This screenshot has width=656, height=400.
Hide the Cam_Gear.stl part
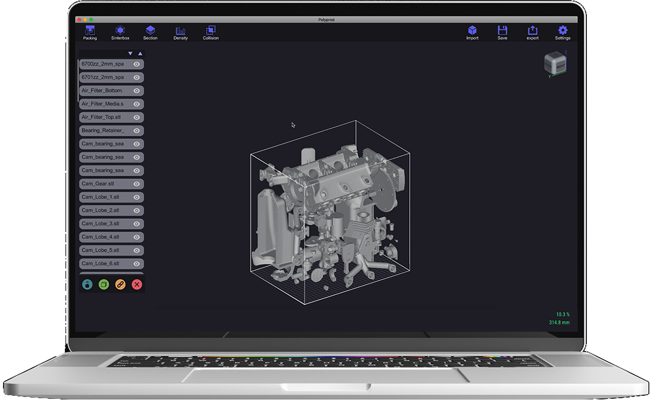(137, 184)
